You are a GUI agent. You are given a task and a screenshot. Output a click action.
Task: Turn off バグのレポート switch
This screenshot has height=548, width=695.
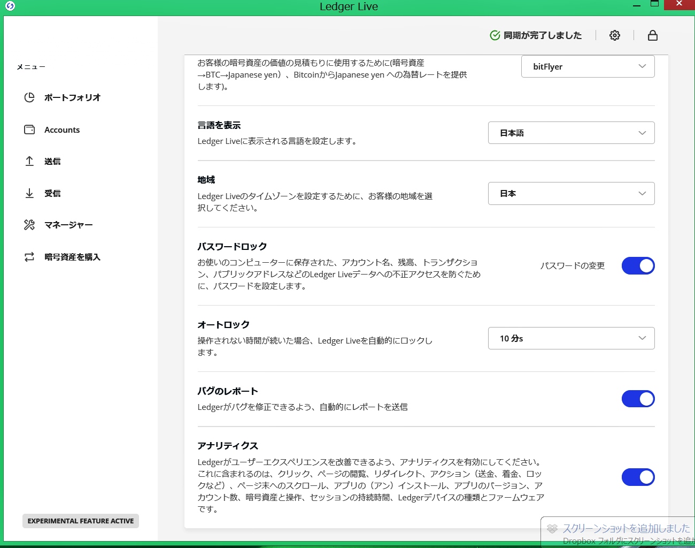point(638,399)
